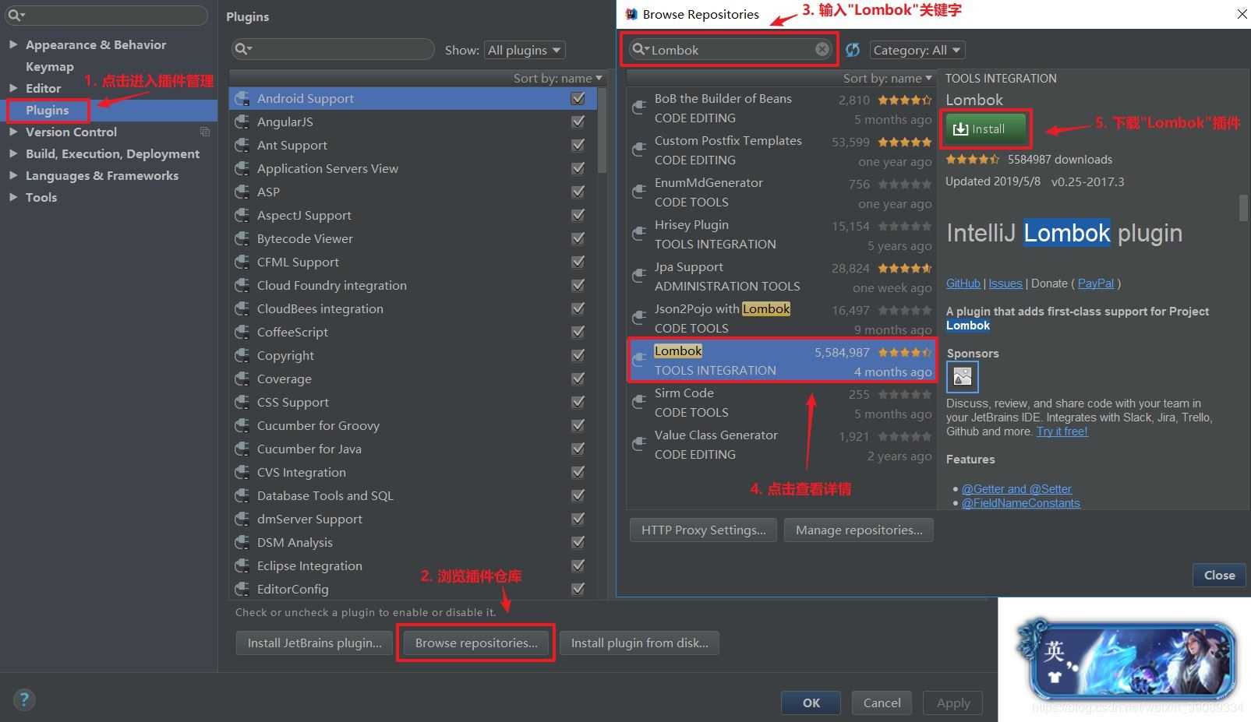The width and height of the screenshot is (1251, 722).
Task: Click the IntelliJ icon in Browse Repositories title bar
Action: tap(631, 14)
